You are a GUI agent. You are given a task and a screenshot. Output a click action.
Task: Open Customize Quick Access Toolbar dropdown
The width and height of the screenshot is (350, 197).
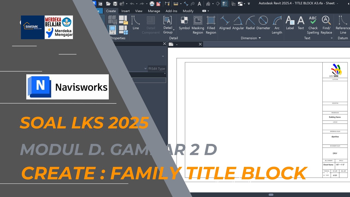[x=249, y=4]
